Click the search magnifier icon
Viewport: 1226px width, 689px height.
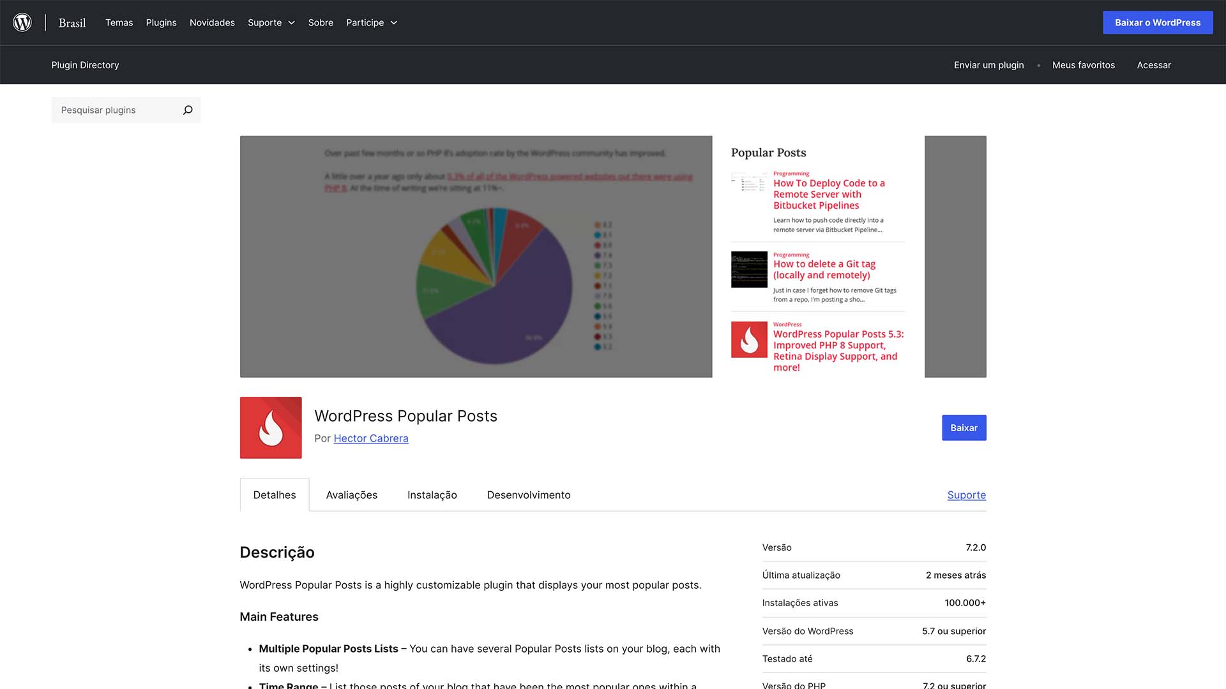point(188,110)
